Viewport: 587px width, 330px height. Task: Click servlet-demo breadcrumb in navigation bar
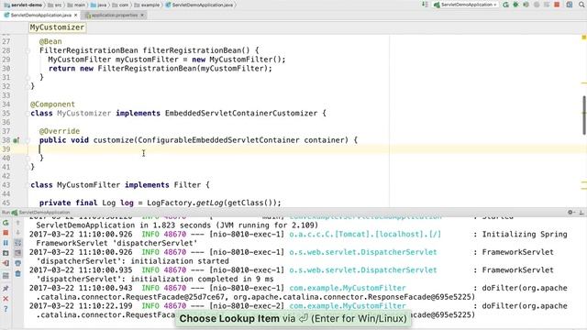(x=23, y=5)
